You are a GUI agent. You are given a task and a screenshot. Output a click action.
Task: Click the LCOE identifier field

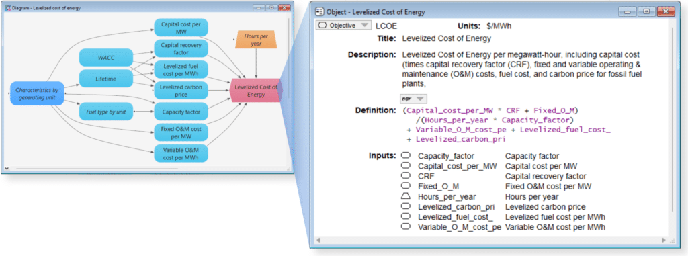click(x=386, y=26)
